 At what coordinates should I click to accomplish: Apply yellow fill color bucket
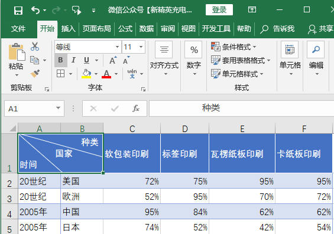tap(86, 74)
